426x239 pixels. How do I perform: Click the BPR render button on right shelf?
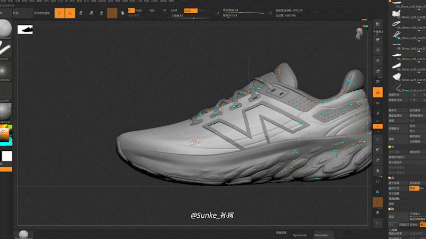tap(378, 24)
